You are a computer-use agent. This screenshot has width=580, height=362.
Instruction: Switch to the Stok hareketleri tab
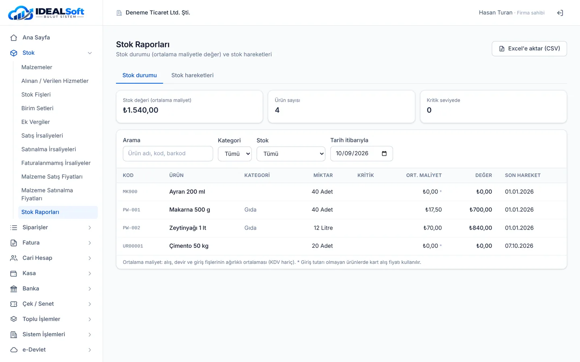tap(193, 75)
